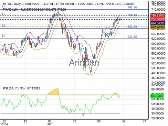Select the L0 level label
168x126 pixels.
[x=4, y=36]
